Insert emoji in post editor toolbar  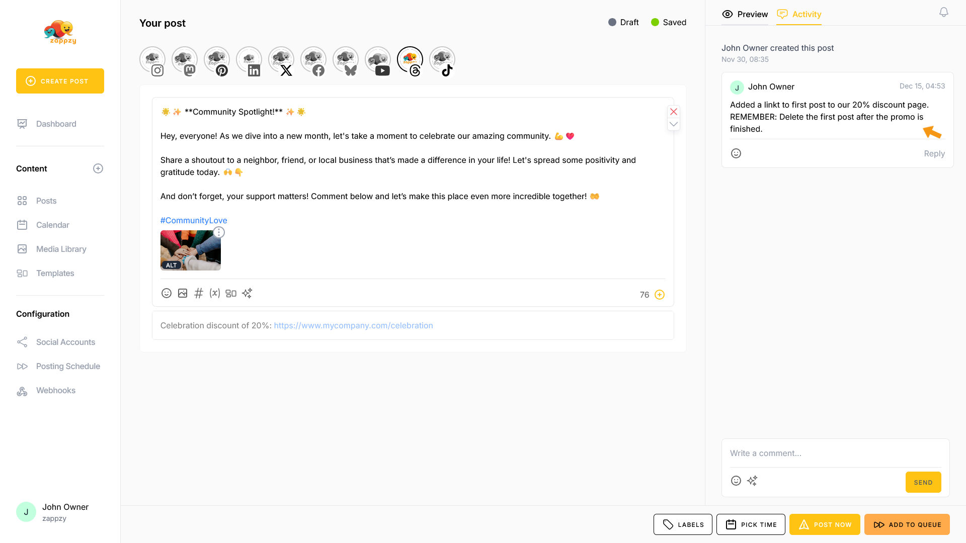166,293
